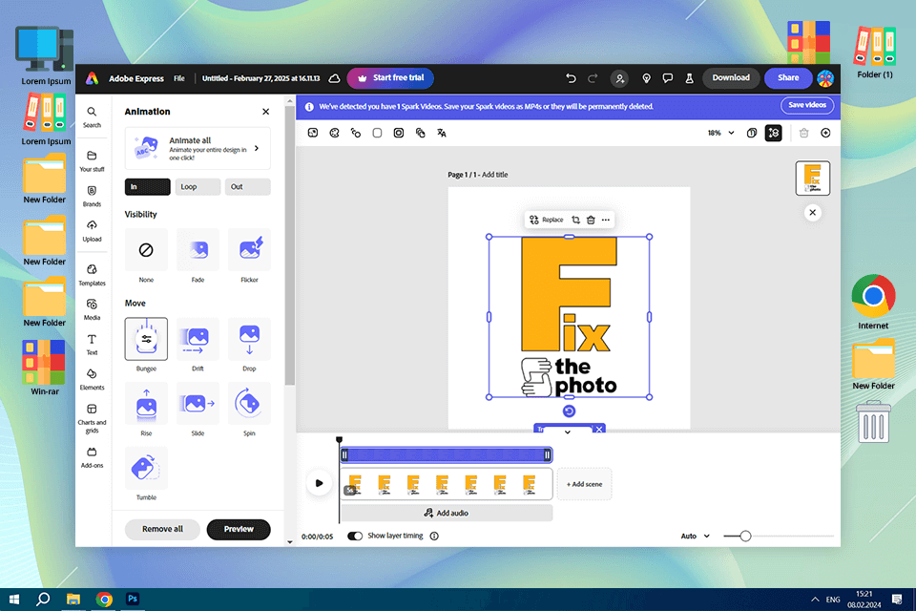Open more options on image toolbar

pyautogui.click(x=606, y=220)
